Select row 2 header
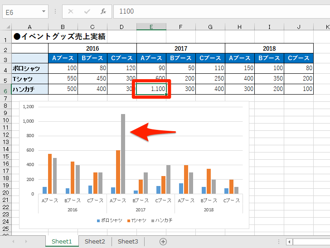 [x=5, y=48]
